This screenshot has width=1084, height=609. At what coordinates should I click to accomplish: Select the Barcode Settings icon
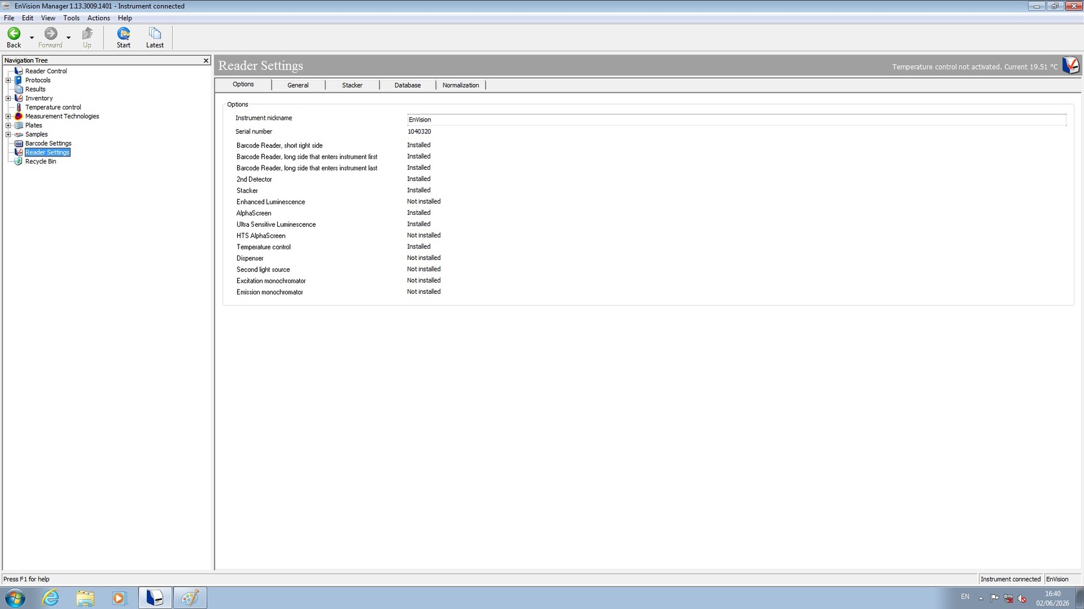pyautogui.click(x=18, y=143)
